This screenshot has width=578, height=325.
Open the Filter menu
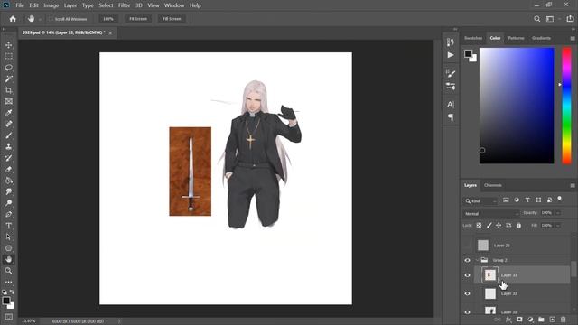click(125, 5)
